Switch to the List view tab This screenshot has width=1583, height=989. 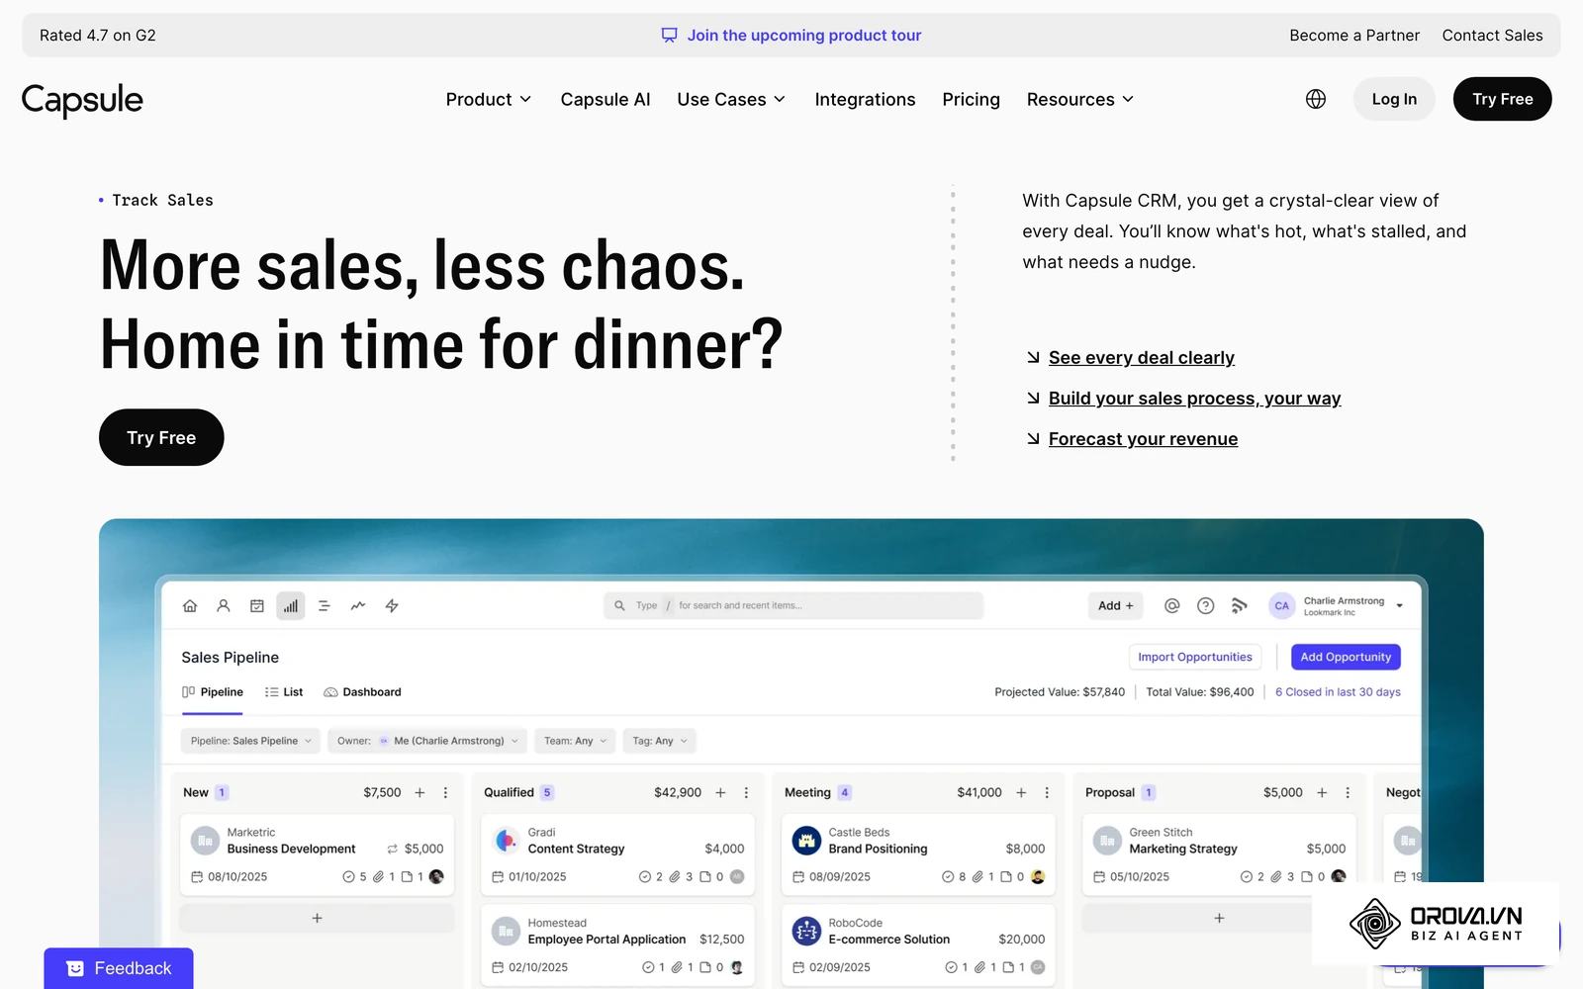(x=284, y=692)
